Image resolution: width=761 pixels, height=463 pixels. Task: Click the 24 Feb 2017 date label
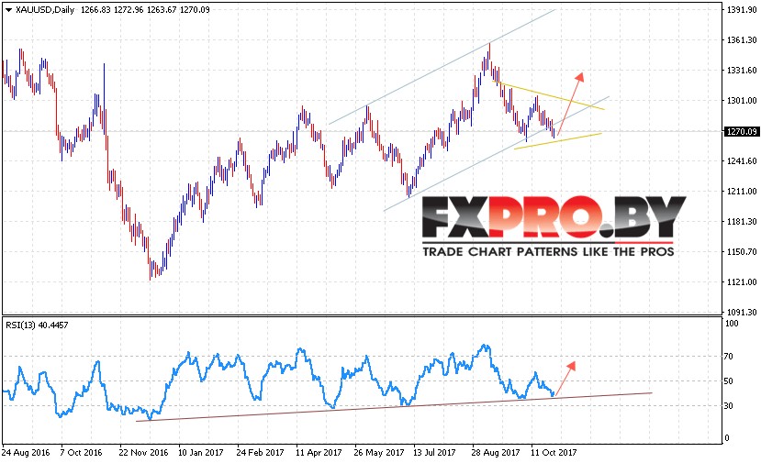point(260,452)
